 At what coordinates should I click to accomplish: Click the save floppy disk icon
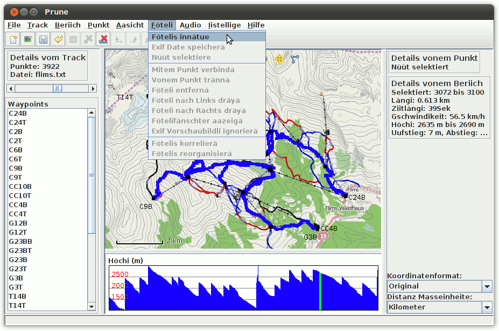pyautogui.click(x=43, y=39)
